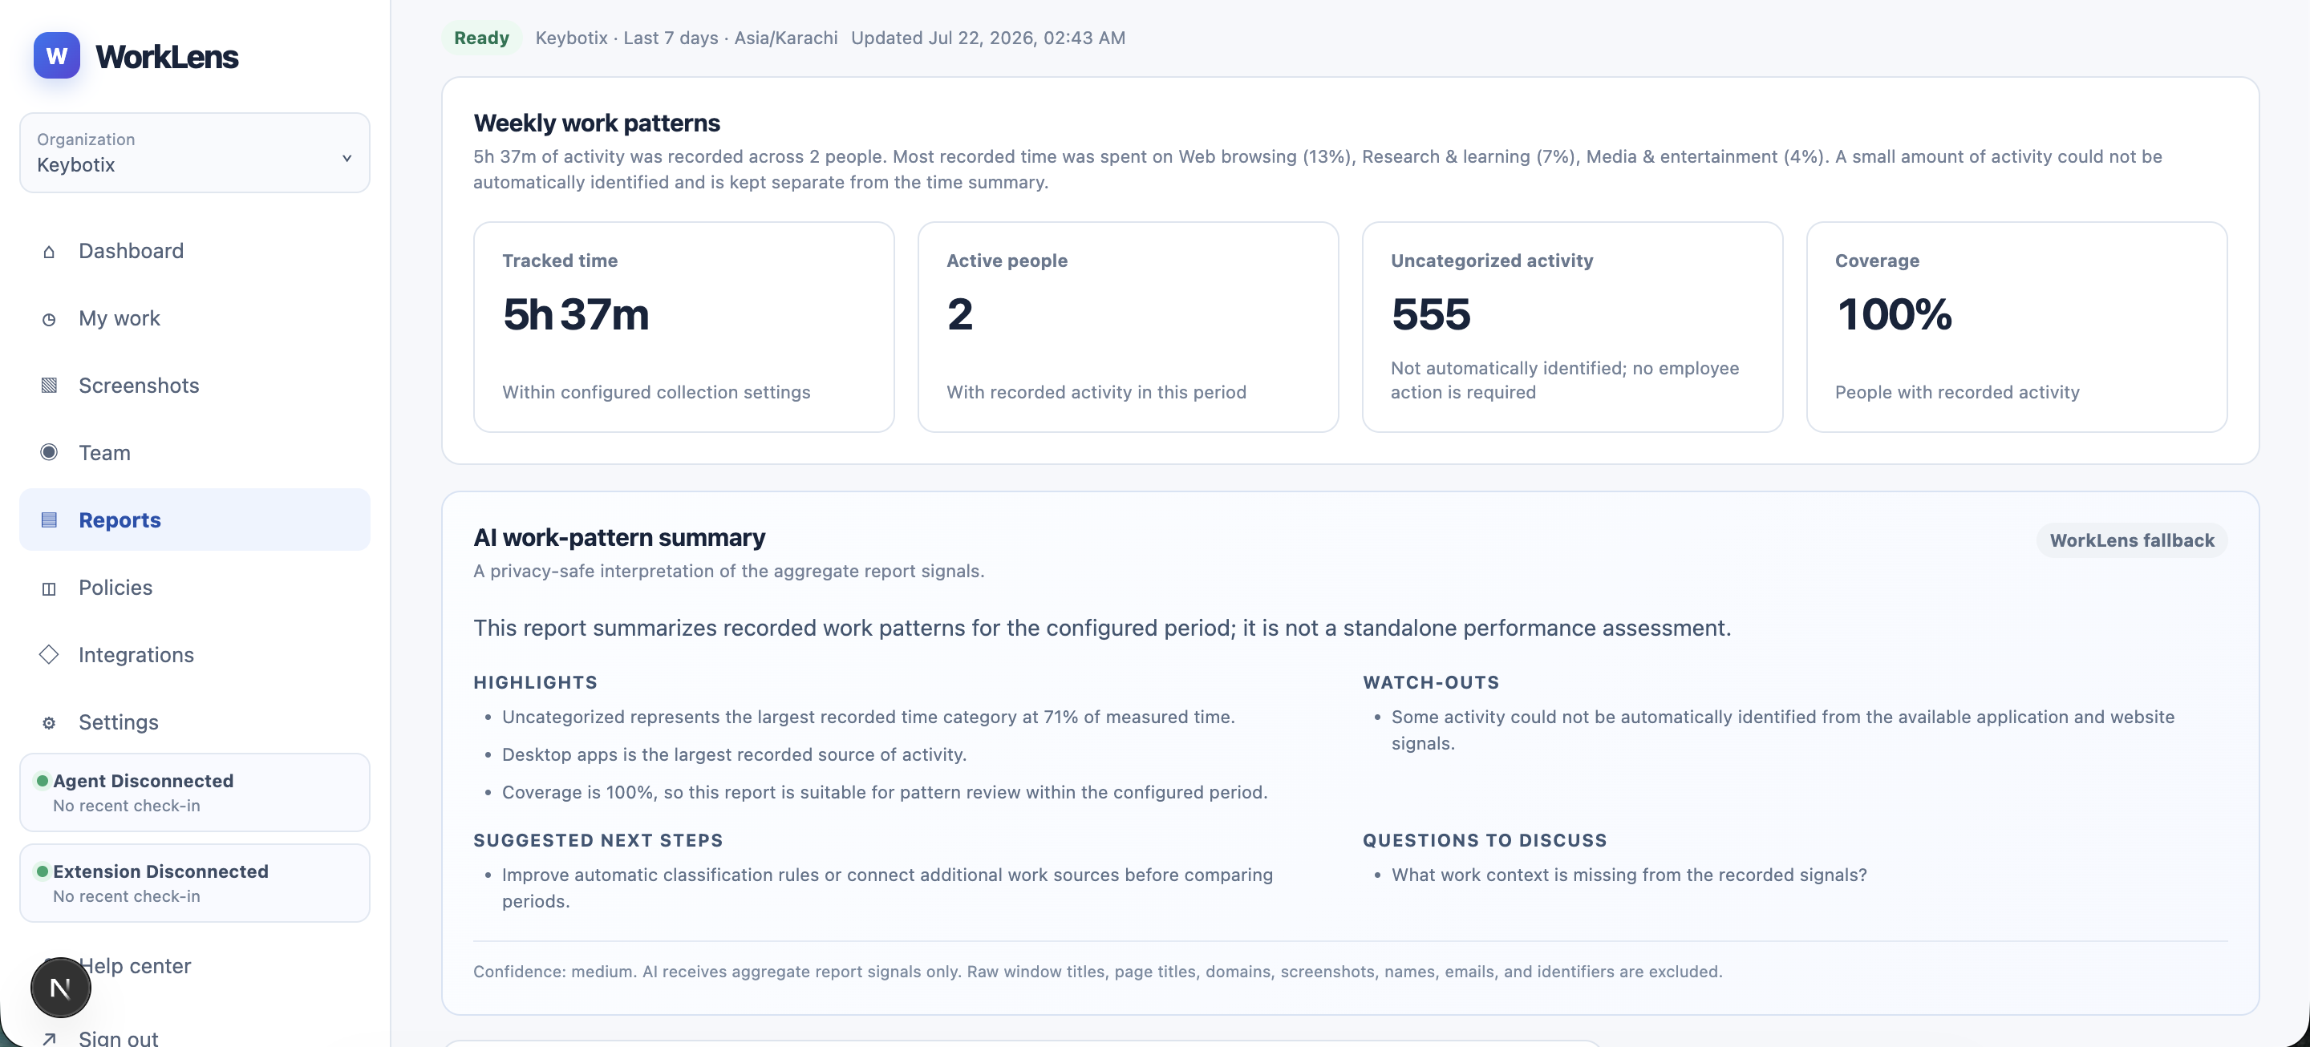Click the WorkLens fallback badge
The height and width of the screenshot is (1047, 2310).
coord(2132,540)
